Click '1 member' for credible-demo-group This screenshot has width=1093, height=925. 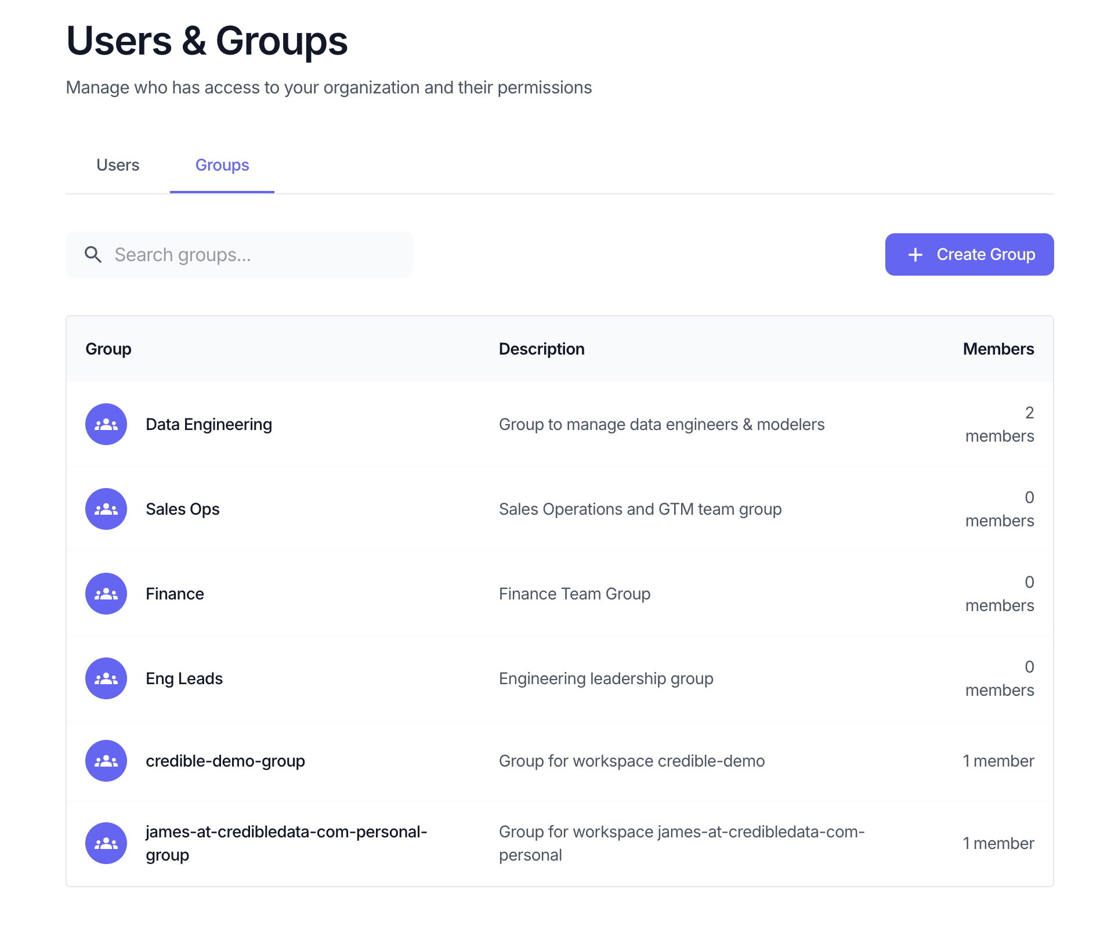point(998,761)
